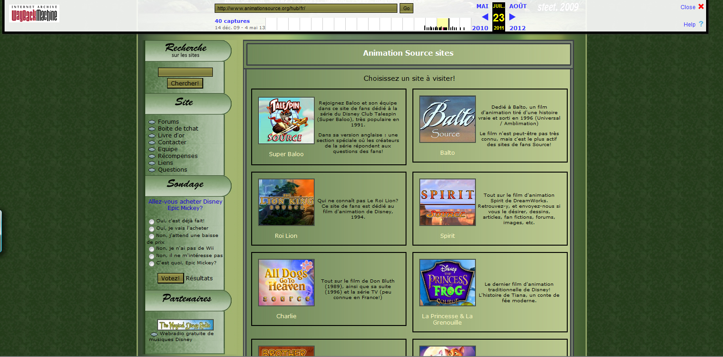Open the Webradio gratuite de musiques Disney link
The image size is (723, 357).
(x=181, y=336)
